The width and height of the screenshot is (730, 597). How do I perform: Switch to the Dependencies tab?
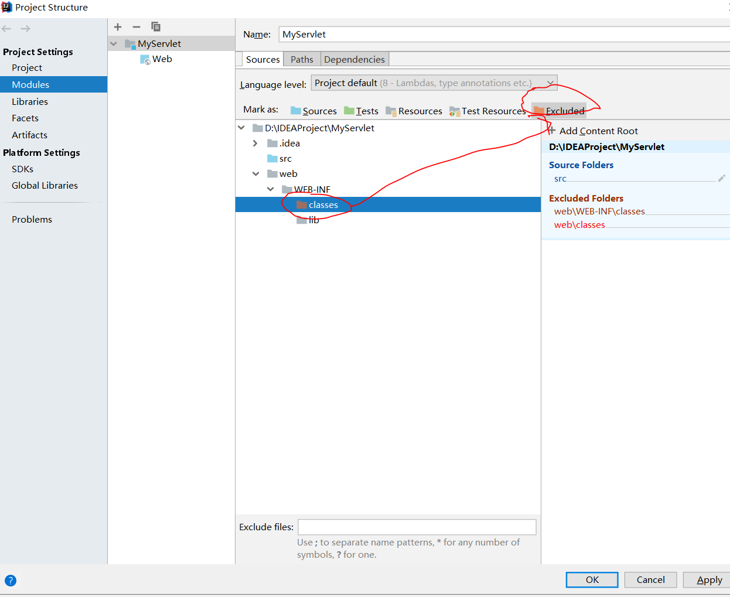point(354,59)
